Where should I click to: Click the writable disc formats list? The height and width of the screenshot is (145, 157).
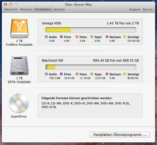[86, 105]
